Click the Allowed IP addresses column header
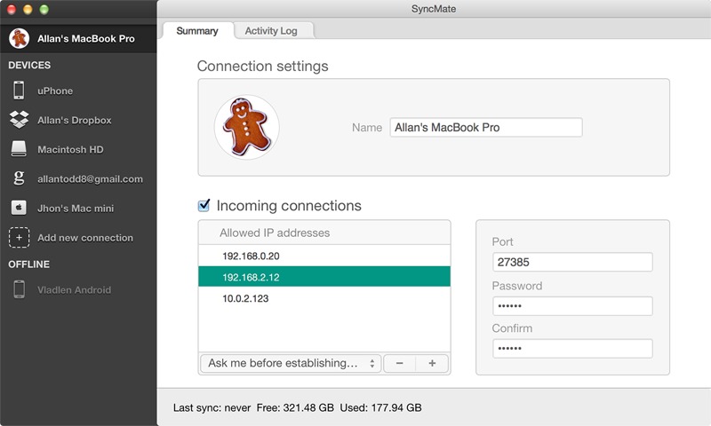Screen dimensions: 711x426 point(324,233)
